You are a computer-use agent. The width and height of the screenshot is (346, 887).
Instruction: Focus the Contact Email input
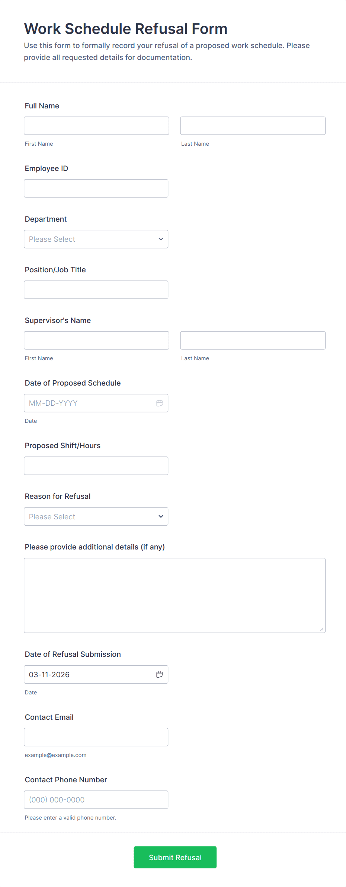click(x=96, y=737)
